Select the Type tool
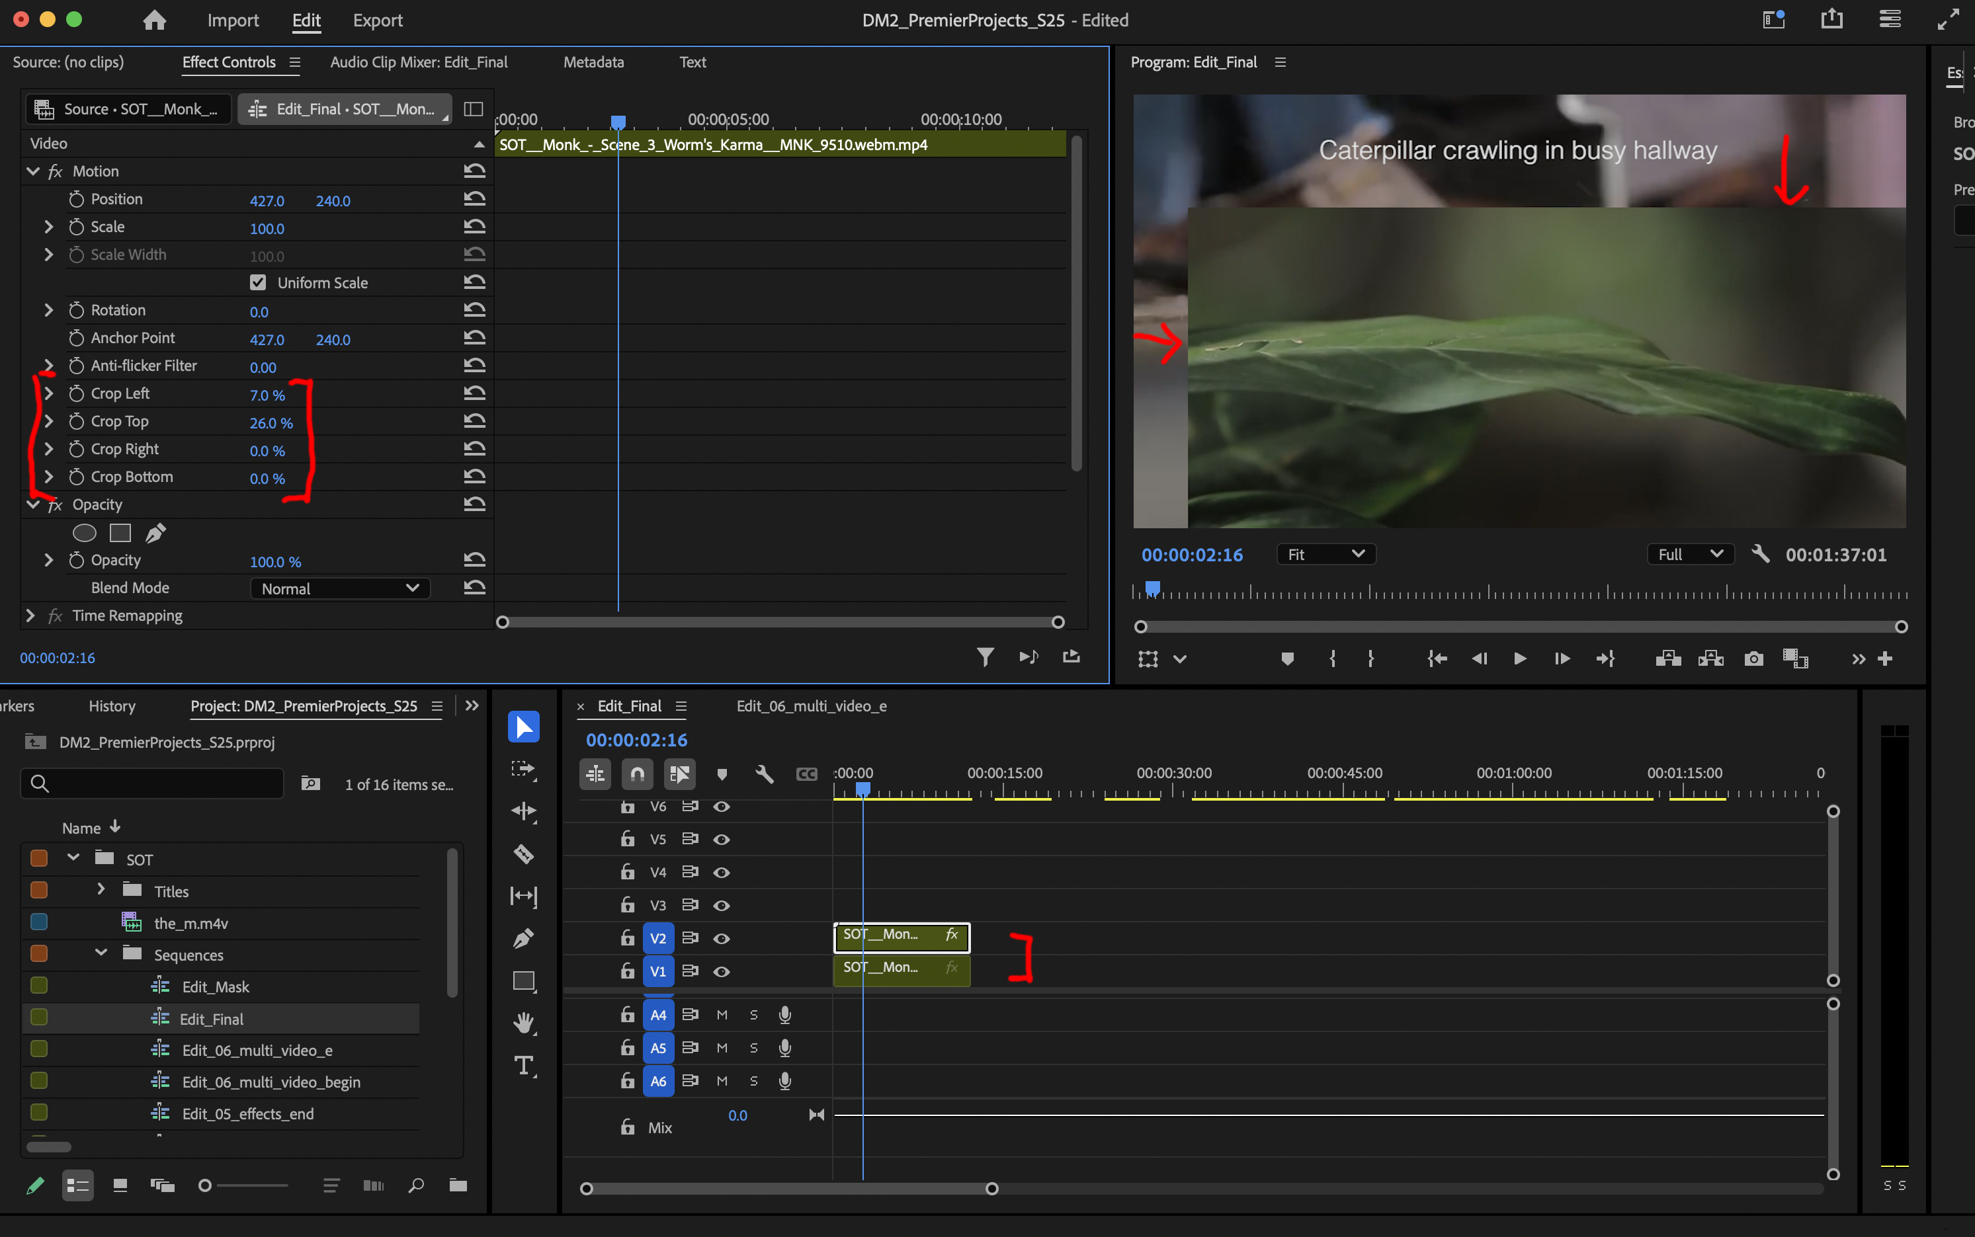 (524, 1065)
